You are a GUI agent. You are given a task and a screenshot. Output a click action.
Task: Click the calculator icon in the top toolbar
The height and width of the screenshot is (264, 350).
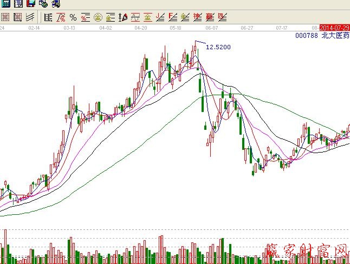[x=6, y=4]
